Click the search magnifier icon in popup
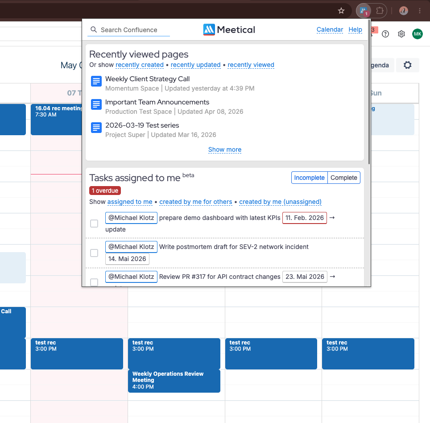 coord(94,29)
